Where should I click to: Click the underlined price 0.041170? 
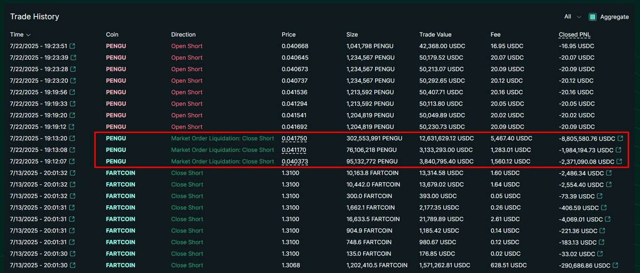tap(294, 150)
